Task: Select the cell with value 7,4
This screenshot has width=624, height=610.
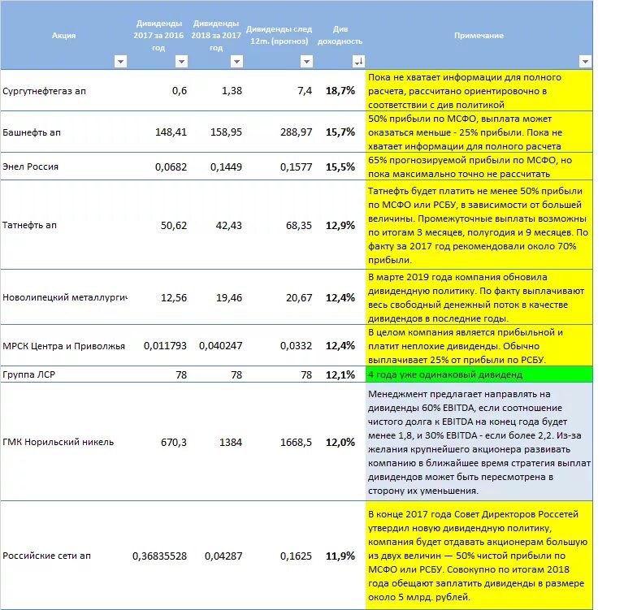Action: [279, 91]
